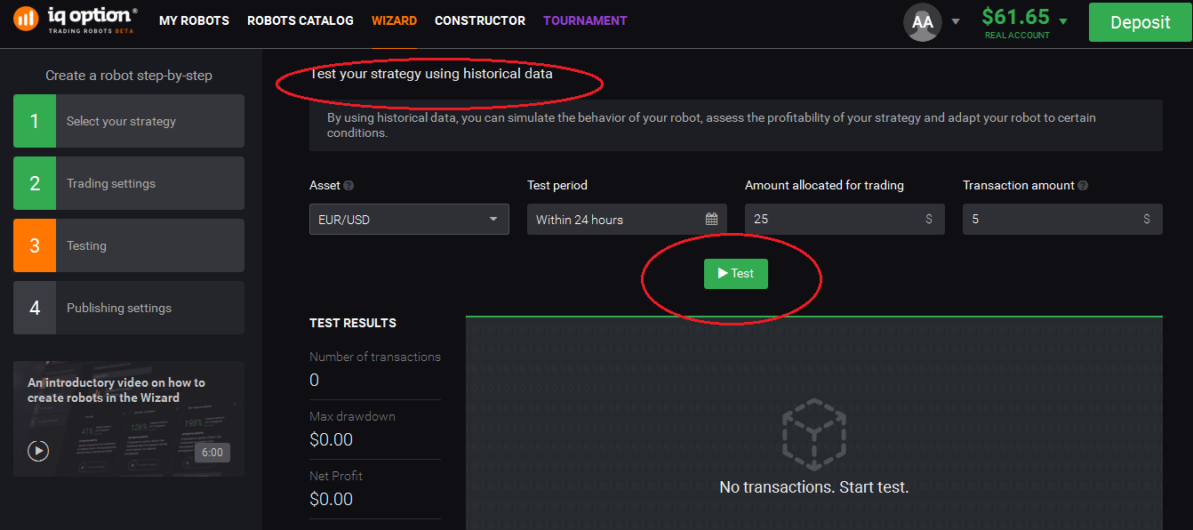Click the Deposit button
This screenshot has height=530, width=1193.
point(1141,22)
